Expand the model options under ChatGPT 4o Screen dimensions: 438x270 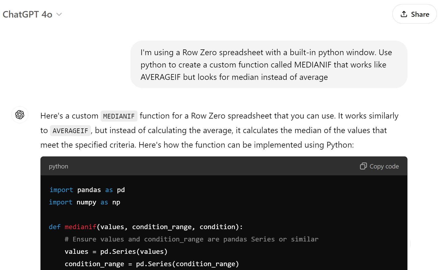pos(59,15)
